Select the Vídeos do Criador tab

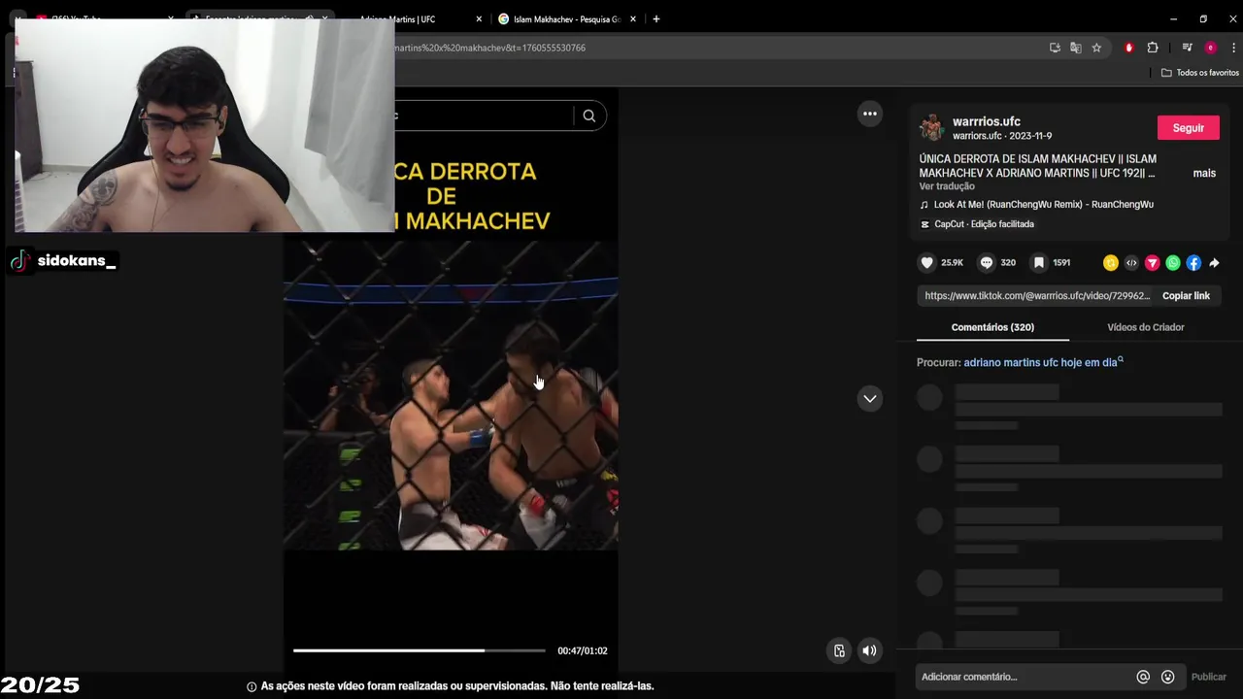click(1146, 327)
